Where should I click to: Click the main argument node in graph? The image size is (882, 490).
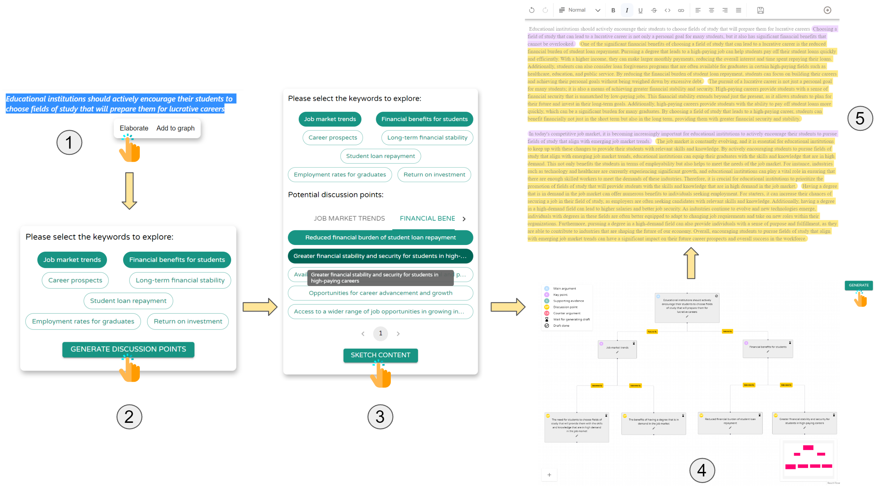coord(687,308)
